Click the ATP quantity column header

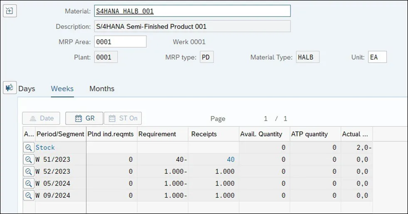click(x=315, y=134)
